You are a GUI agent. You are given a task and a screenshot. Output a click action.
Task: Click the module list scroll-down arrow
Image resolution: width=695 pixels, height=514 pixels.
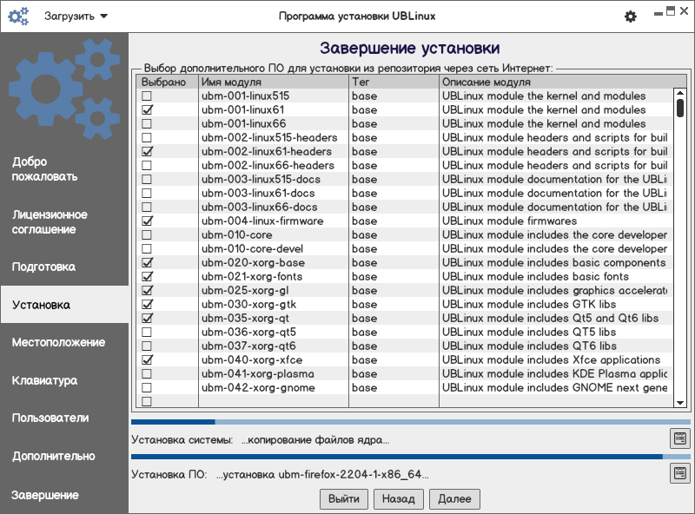(680, 402)
